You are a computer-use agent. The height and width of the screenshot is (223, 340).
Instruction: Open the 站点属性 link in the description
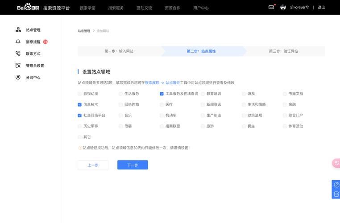point(173,83)
